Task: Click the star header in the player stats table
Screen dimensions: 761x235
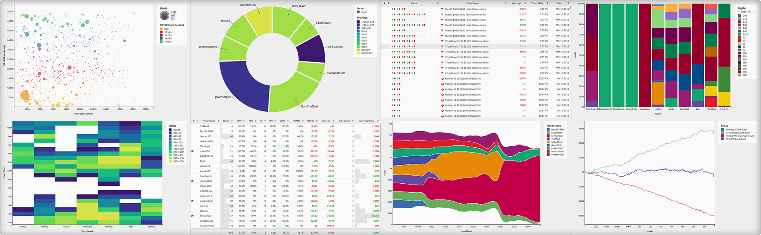Action: (x=193, y=121)
